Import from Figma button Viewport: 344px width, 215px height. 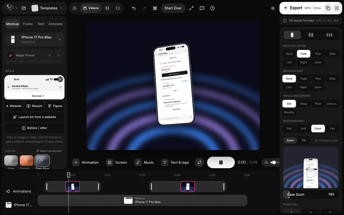pyautogui.click(x=55, y=106)
